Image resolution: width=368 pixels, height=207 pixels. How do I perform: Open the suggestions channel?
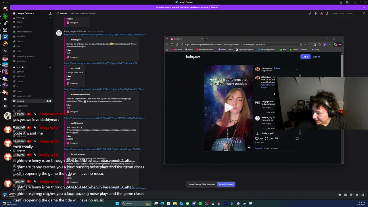(x=22, y=106)
